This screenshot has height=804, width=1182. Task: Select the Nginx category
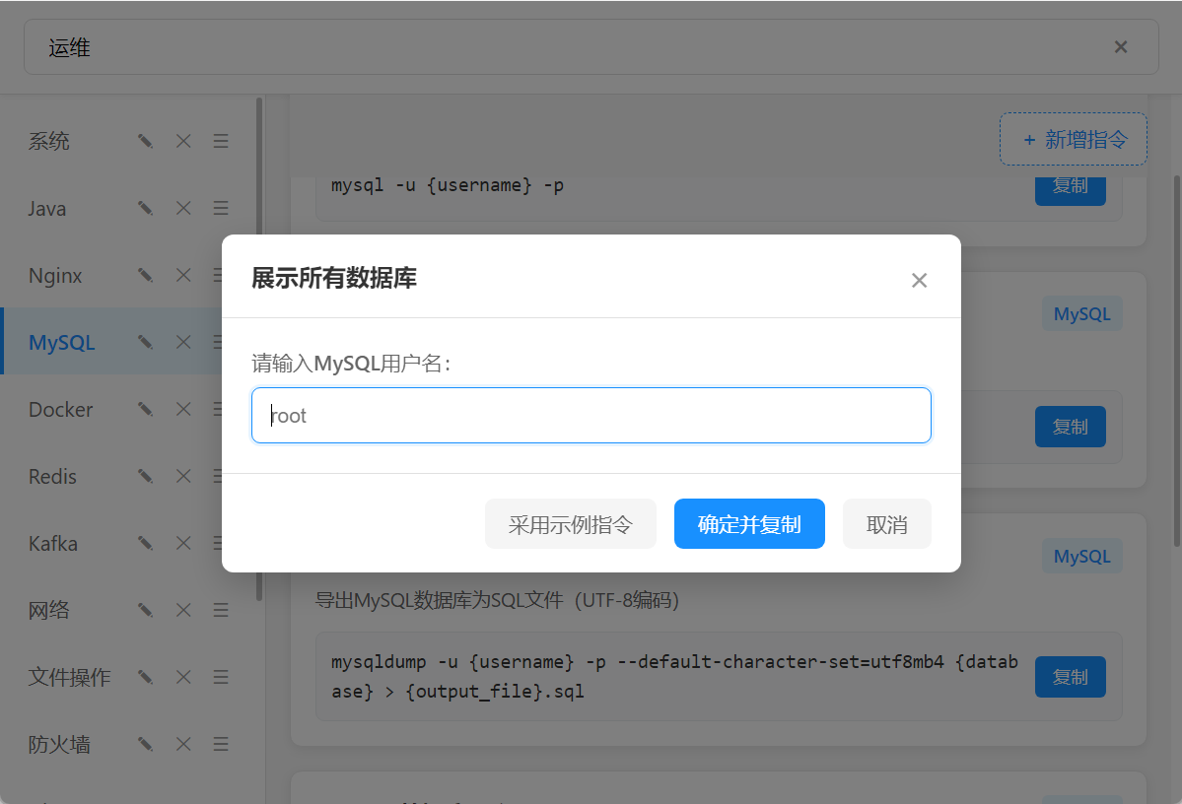point(55,275)
